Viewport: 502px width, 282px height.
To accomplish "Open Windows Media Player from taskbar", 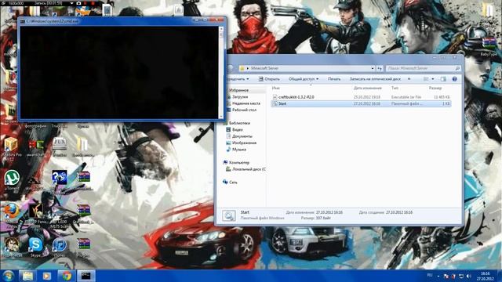I will click(47, 276).
